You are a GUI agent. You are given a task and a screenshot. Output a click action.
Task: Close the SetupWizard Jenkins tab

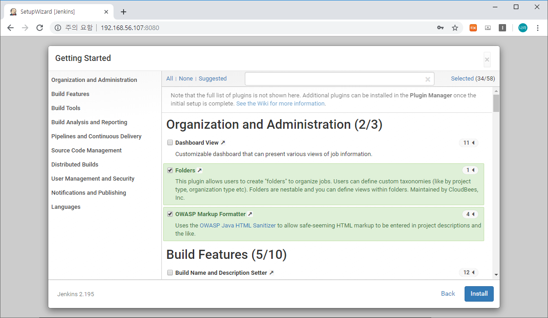coord(107,12)
